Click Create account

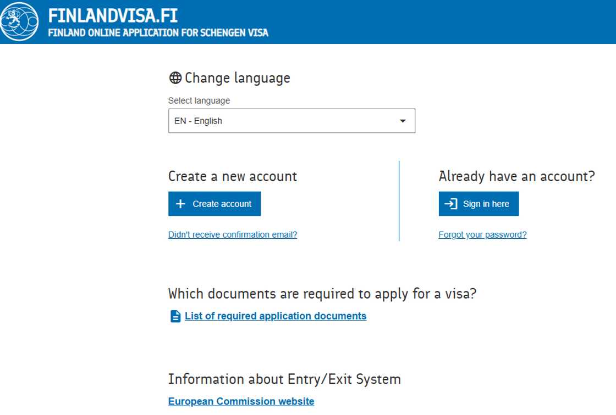(215, 203)
